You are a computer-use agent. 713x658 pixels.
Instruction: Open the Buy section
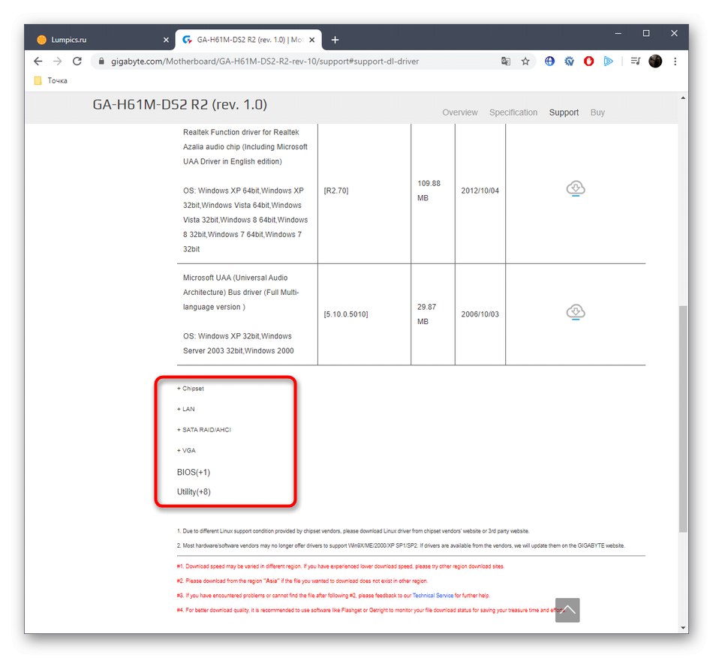tap(597, 113)
